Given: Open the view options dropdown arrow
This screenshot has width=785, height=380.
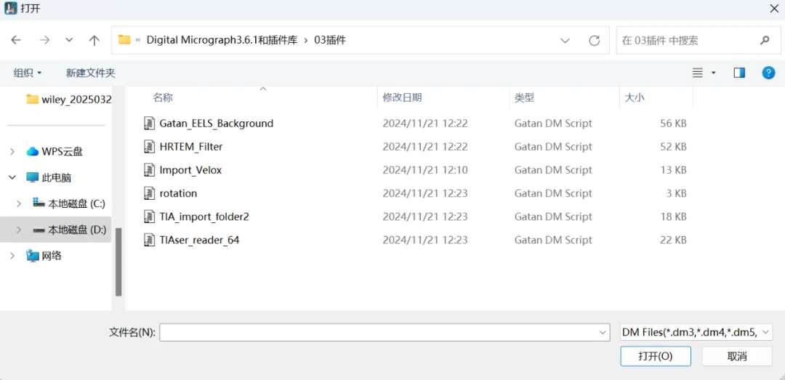Looking at the screenshot, I should coord(714,73).
